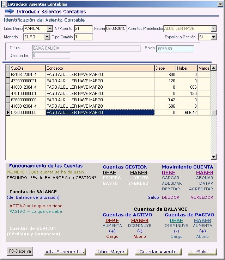The width and height of the screenshot is (225, 260).
Task: Click the Concepto column header
Action: (x=100, y=68)
